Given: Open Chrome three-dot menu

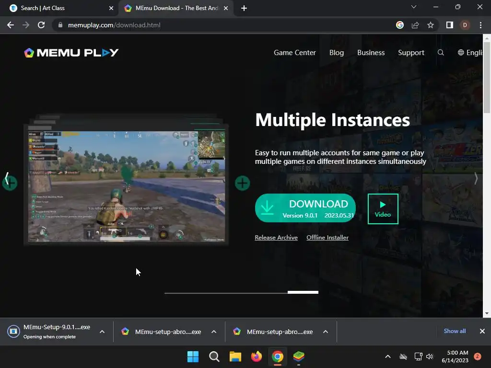Looking at the screenshot, I should (480, 25).
